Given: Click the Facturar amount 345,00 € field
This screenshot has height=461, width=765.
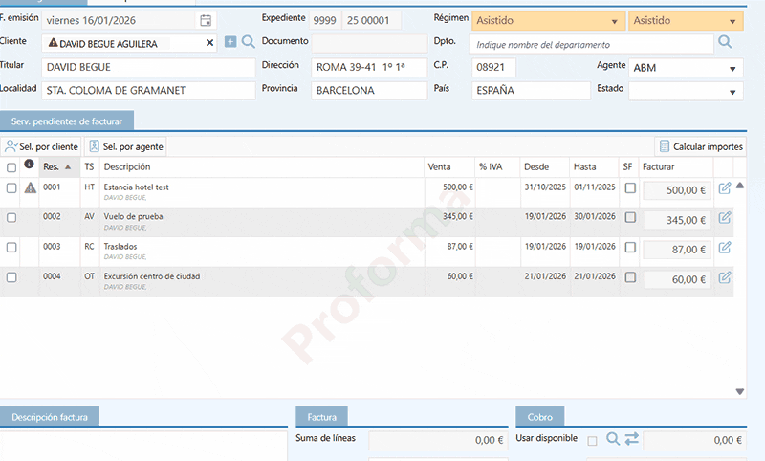Looking at the screenshot, I should [x=677, y=220].
